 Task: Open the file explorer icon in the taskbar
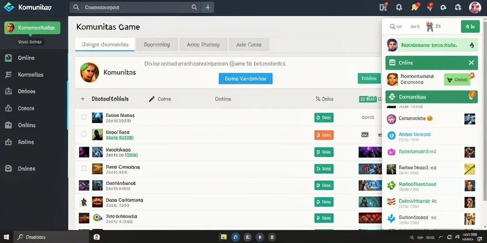(x=224, y=237)
